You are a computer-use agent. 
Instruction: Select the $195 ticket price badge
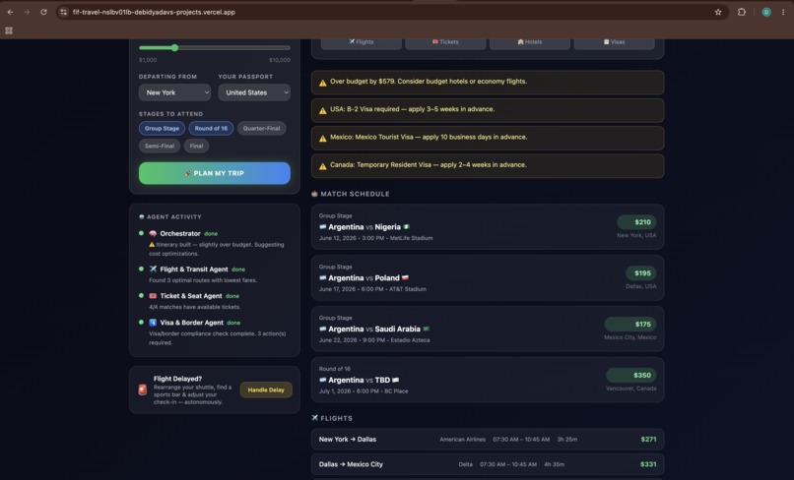(641, 273)
